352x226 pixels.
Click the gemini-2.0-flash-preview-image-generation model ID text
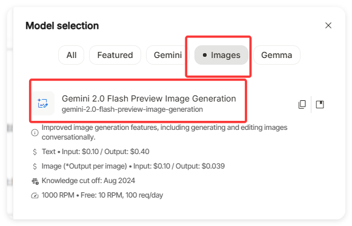coord(132,109)
